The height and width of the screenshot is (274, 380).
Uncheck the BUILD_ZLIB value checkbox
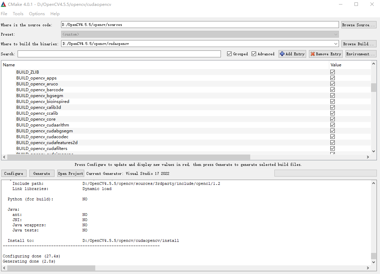(332, 72)
